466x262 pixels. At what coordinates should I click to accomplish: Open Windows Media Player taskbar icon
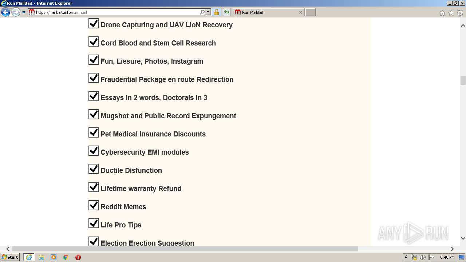tap(54, 257)
